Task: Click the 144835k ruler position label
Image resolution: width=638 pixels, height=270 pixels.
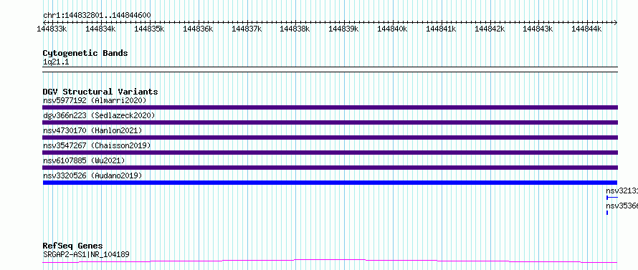Action: click(149, 29)
